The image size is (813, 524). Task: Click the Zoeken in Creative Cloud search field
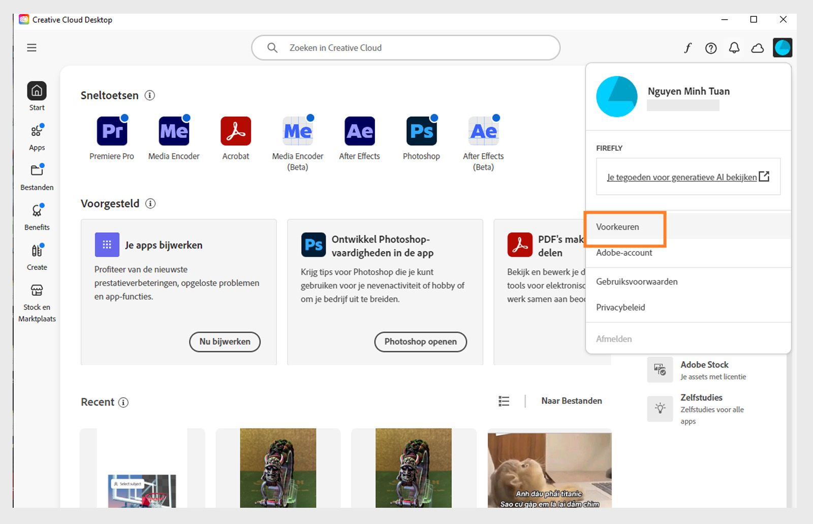(x=405, y=48)
